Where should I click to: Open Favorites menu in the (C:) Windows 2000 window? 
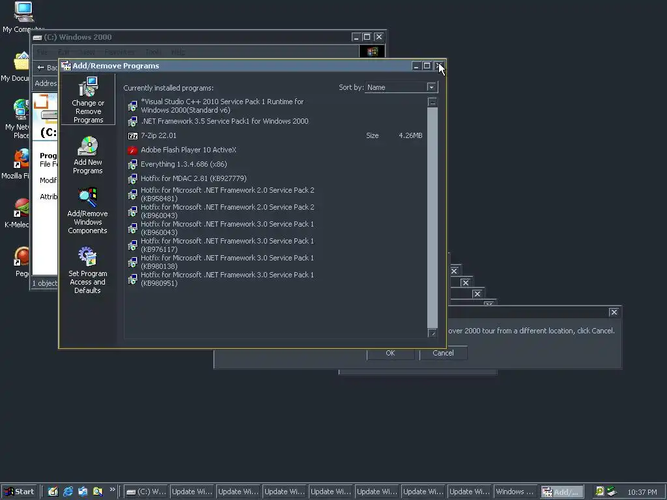pyautogui.click(x=120, y=52)
